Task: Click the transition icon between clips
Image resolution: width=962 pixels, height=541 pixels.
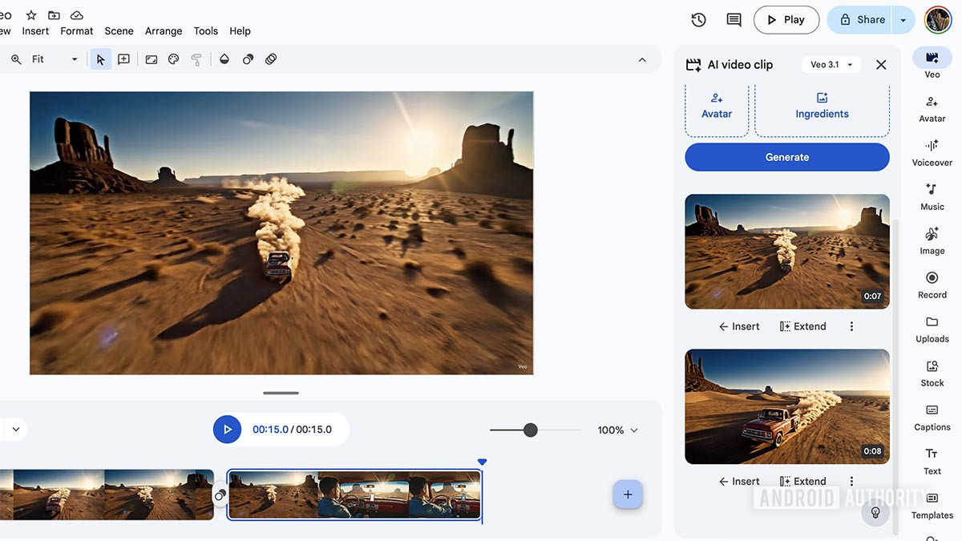Action: [220, 495]
